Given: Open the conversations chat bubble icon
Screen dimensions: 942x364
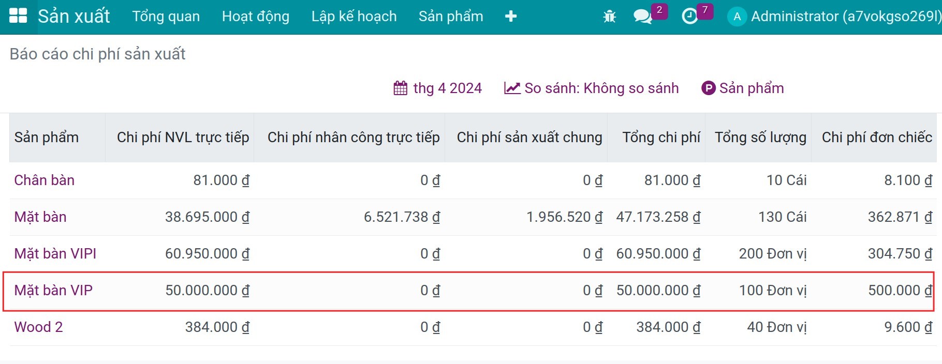Looking at the screenshot, I should click(642, 17).
